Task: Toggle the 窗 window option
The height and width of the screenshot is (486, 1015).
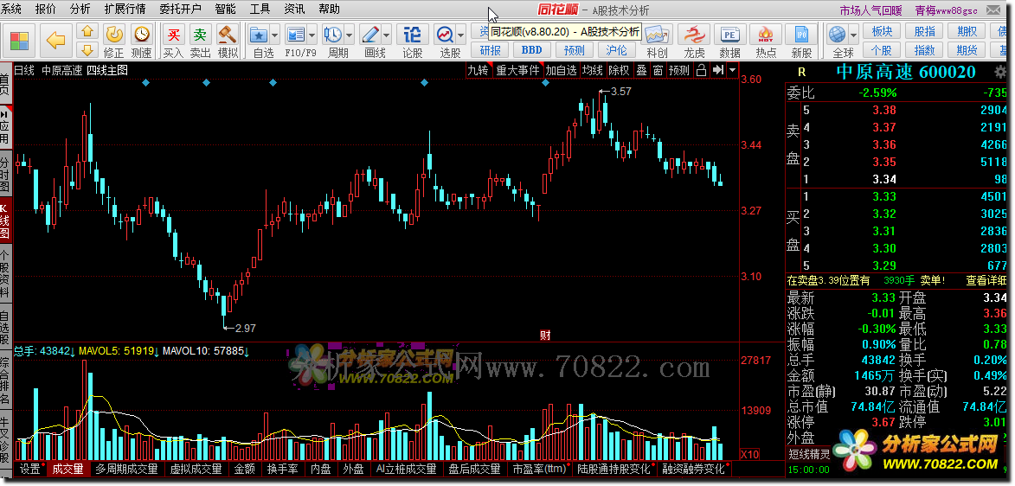Action: [x=658, y=70]
